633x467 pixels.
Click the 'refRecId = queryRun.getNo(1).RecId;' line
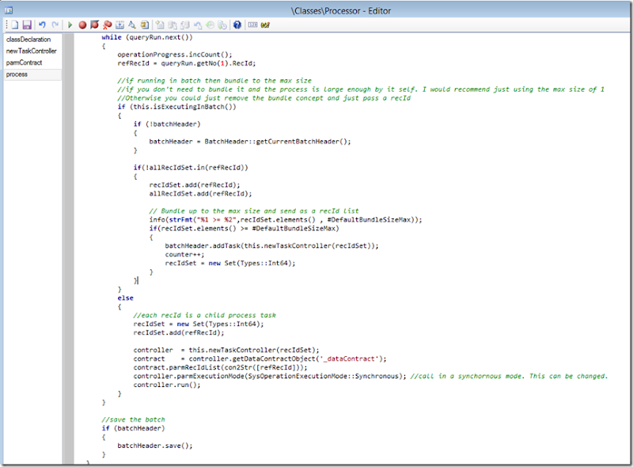(187, 63)
